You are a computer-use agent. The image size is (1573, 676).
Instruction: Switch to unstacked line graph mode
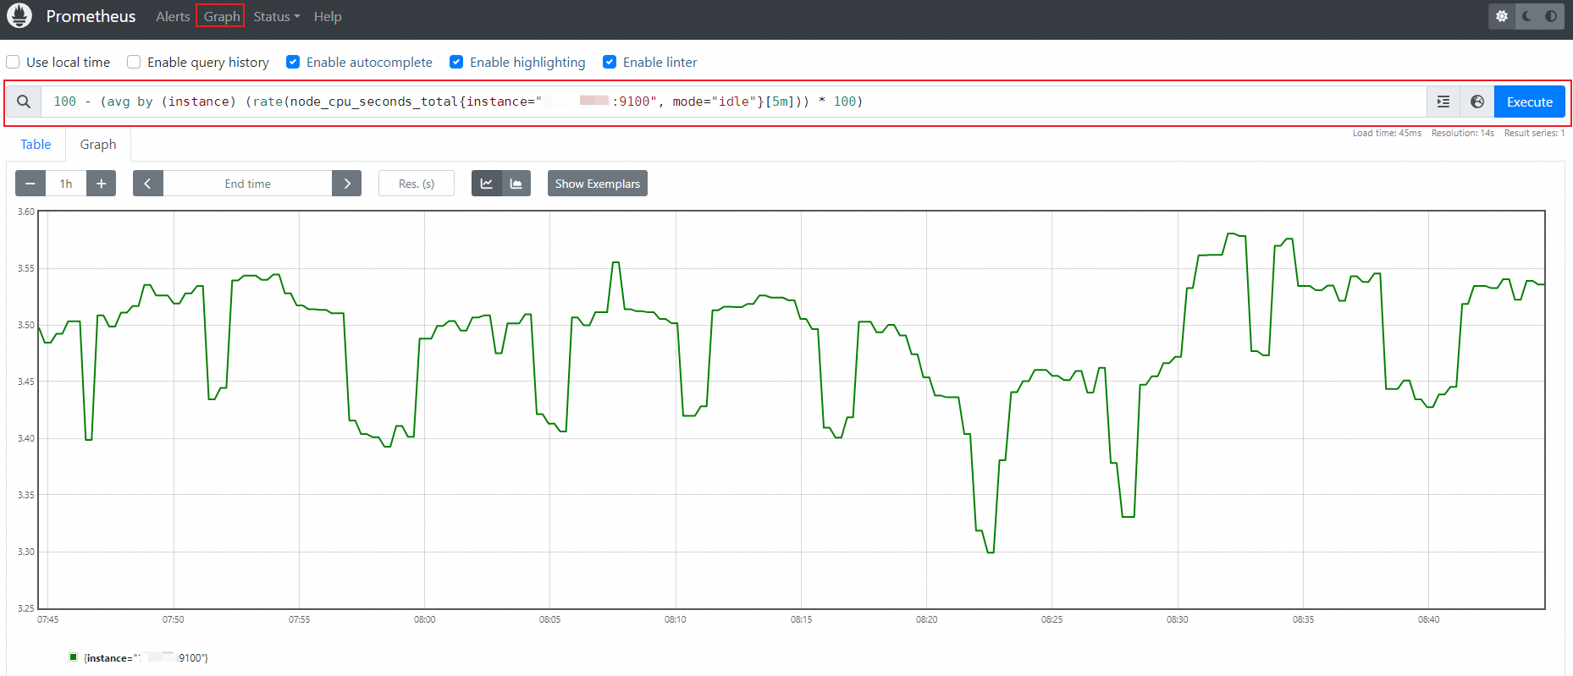tap(487, 184)
